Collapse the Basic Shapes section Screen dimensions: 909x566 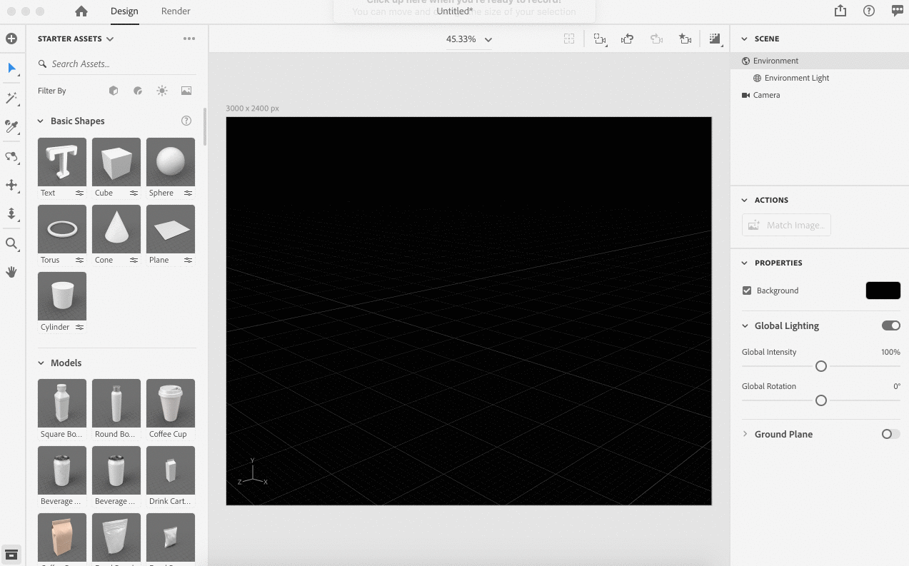pos(41,121)
